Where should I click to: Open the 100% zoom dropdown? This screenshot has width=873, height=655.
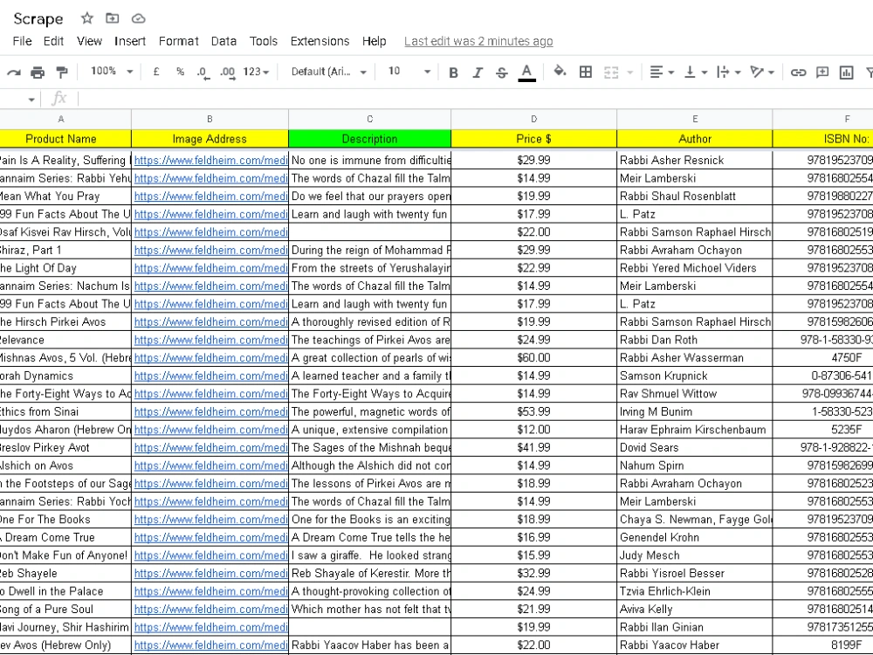tap(112, 72)
